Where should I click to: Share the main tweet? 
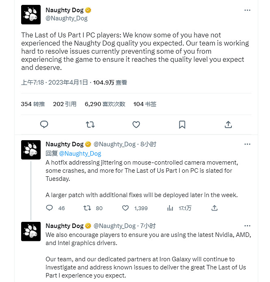228,124
